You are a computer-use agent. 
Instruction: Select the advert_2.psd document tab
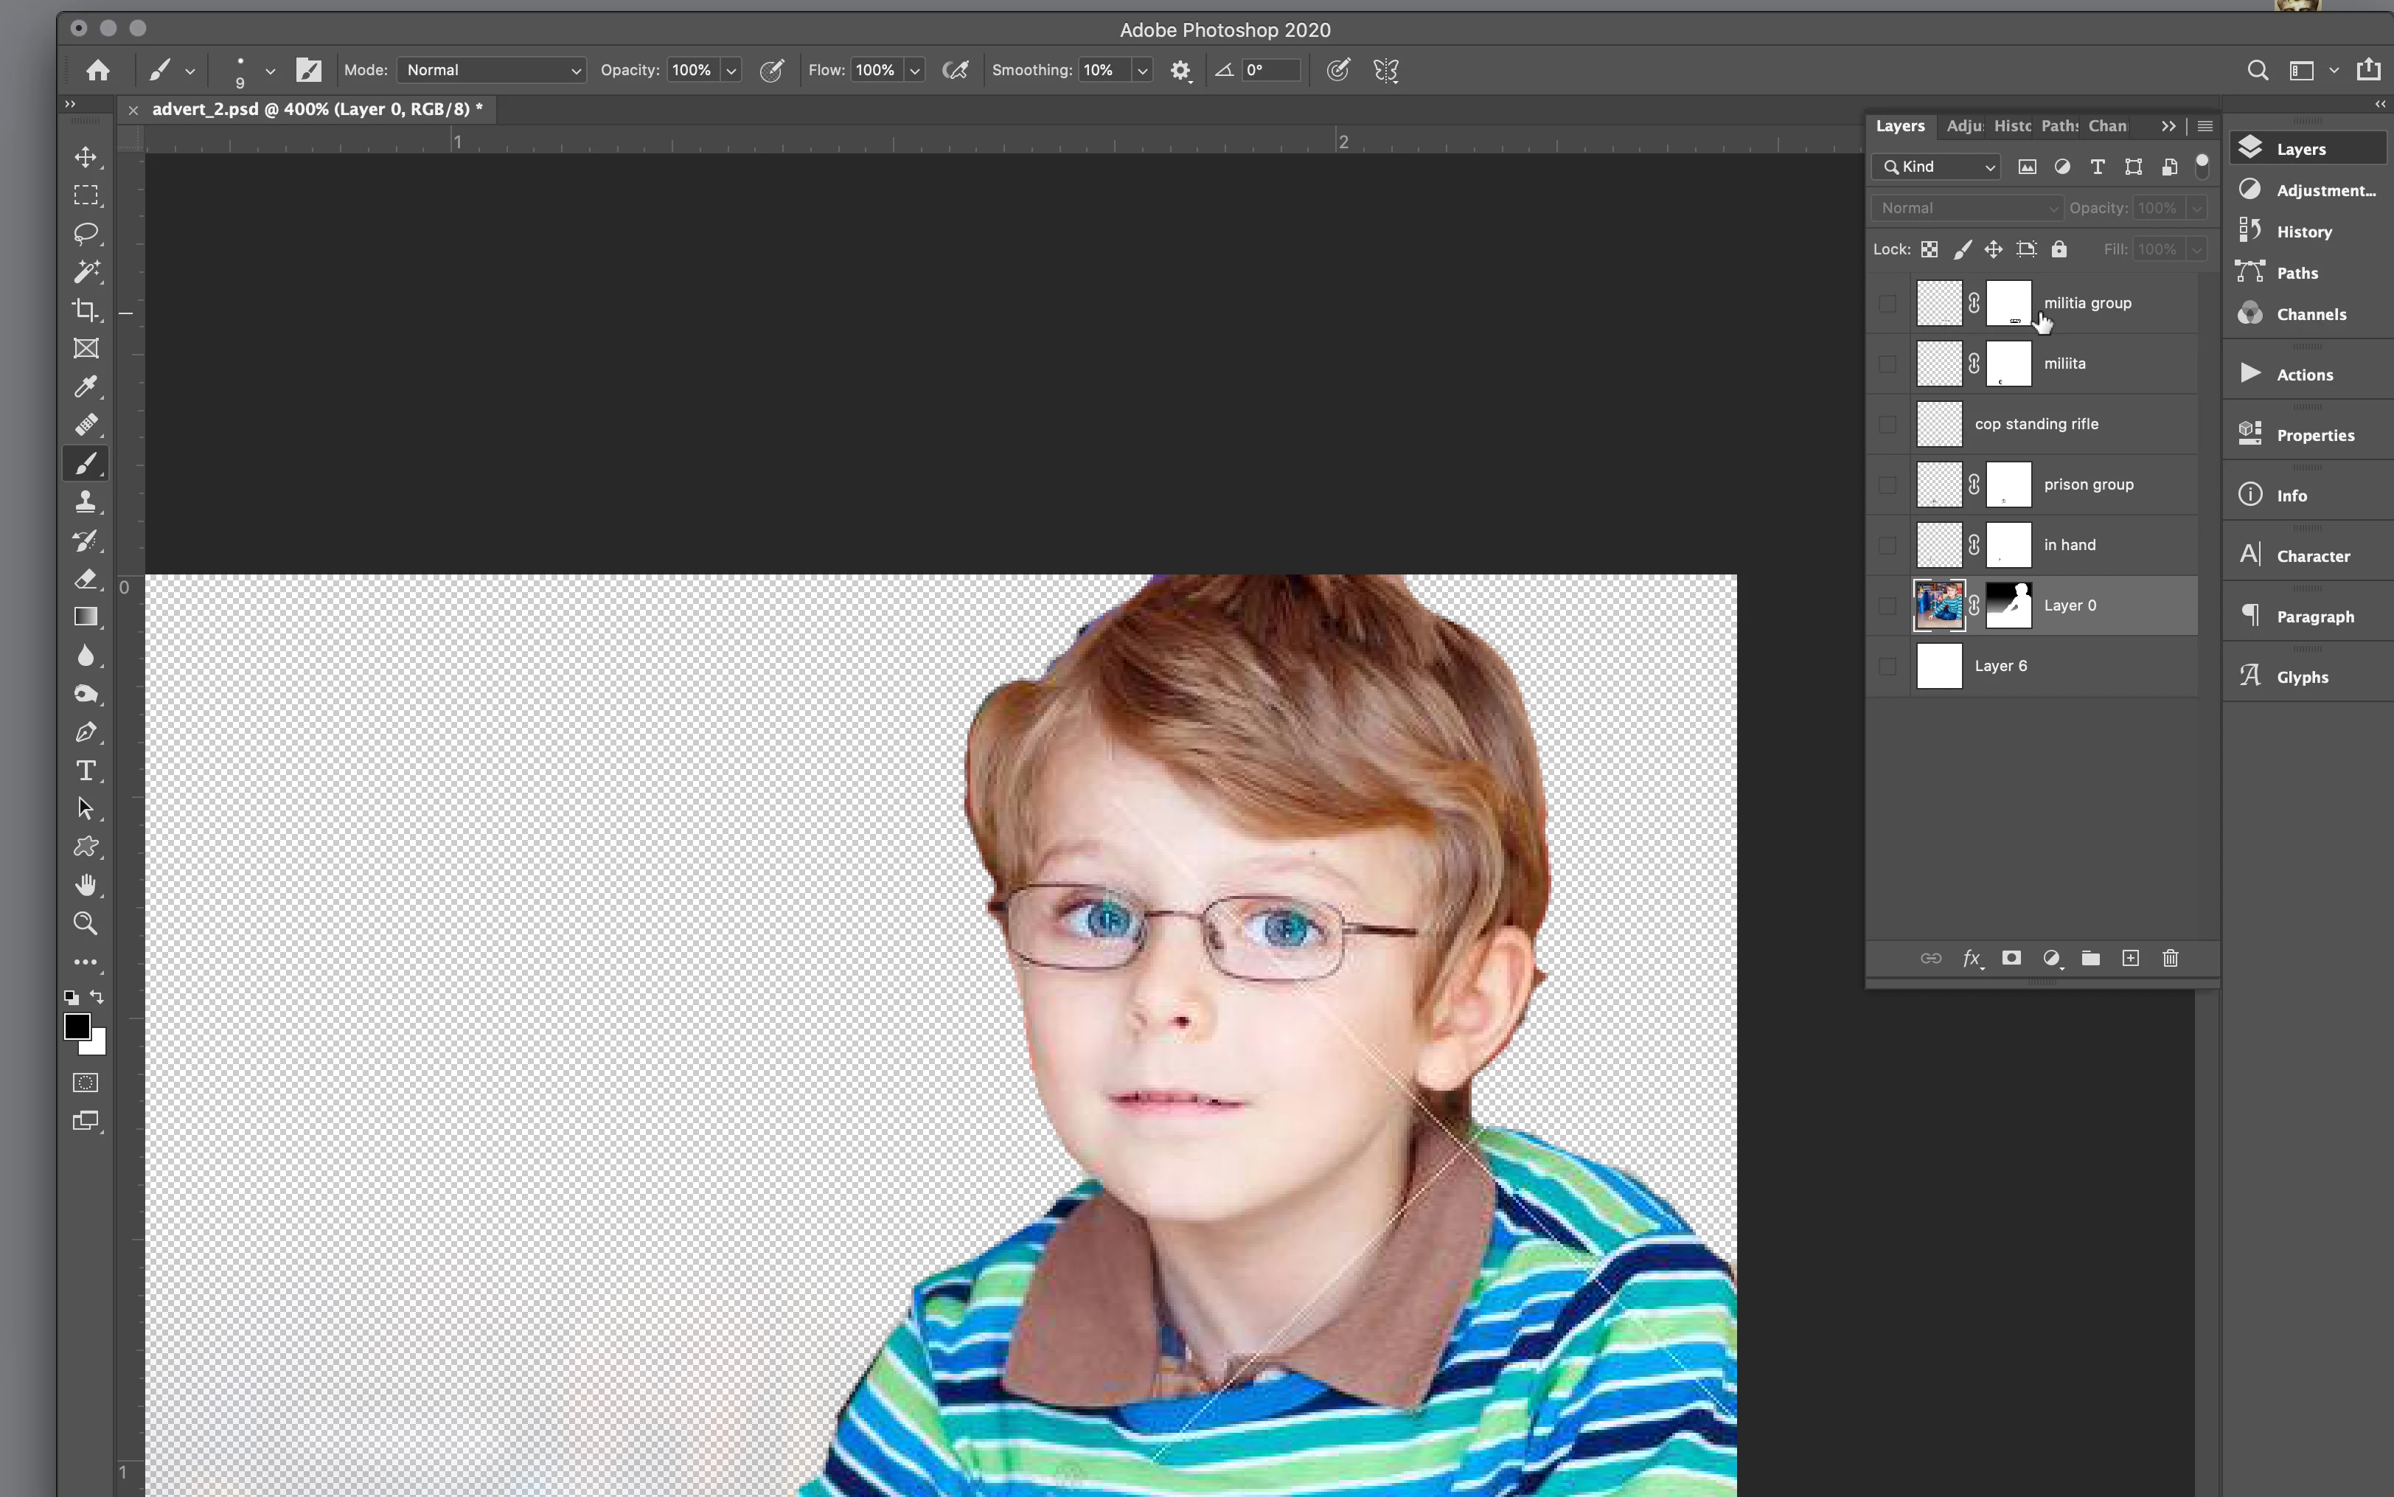coord(317,109)
